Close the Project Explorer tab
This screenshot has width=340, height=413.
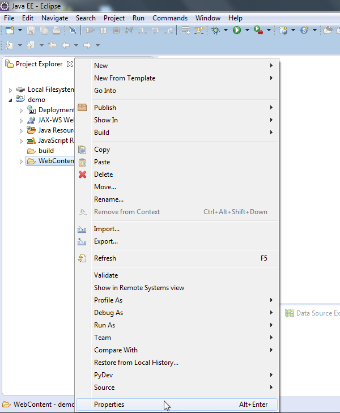[70, 64]
